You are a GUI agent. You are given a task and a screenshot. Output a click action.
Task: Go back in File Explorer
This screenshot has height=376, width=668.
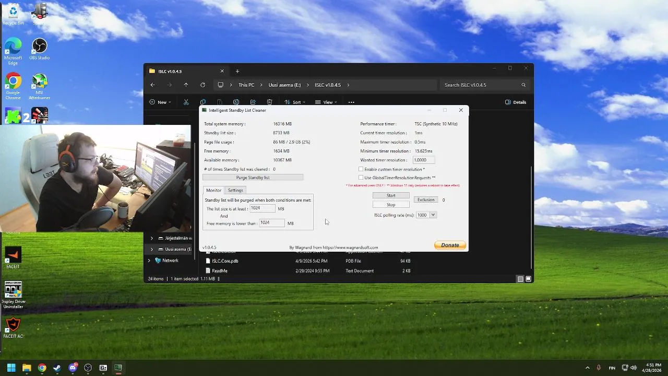tap(152, 85)
